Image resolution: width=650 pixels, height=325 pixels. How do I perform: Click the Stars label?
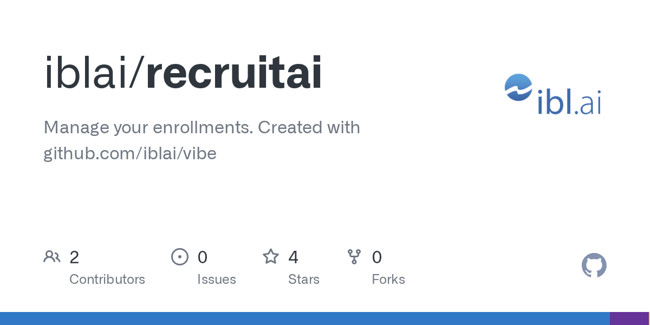click(304, 279)
